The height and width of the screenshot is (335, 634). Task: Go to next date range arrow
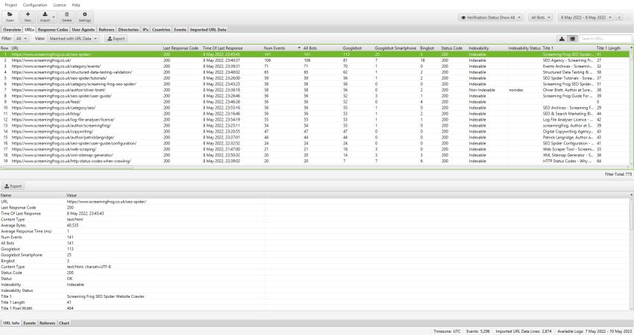point(627,18)
